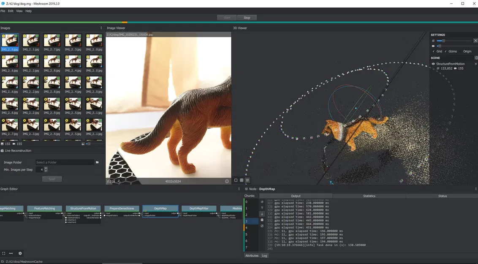Open the Edit menu

pos(11,11)
